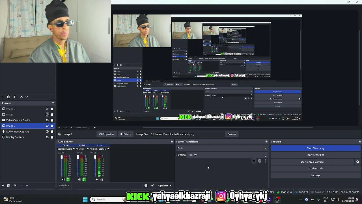Viewport: 362px width, 204px height.
Task: Increase the transition Duration with the up arrow
Action: [265, 154]
